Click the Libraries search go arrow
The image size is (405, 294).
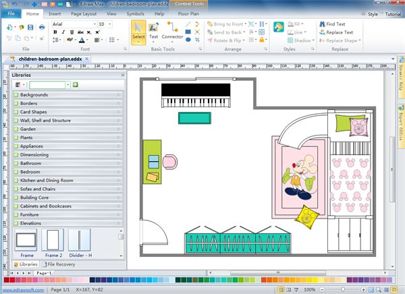75,85
